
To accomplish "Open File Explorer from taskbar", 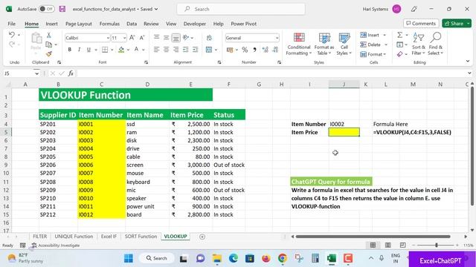I will click(216, 258).
